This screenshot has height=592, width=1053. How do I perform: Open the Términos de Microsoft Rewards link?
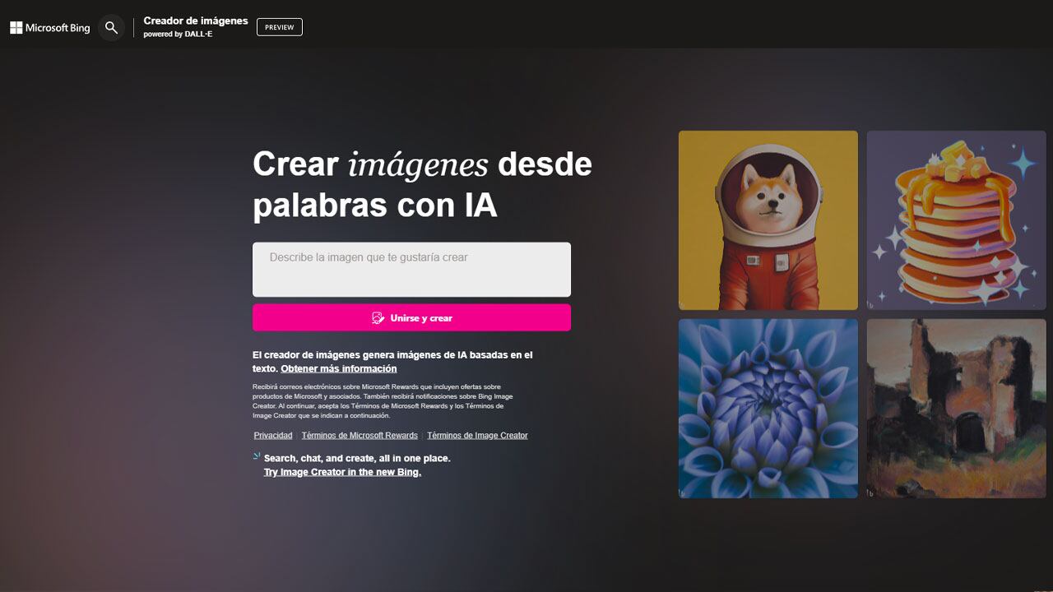click(360, 435)
